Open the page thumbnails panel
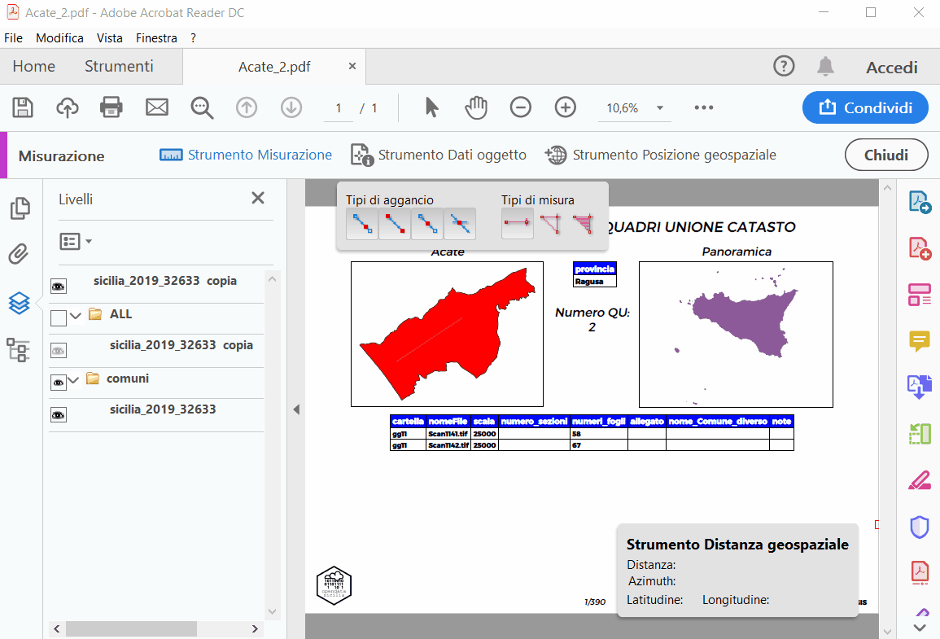This screenshot has height=639, width=940. (x=20, y=208)
